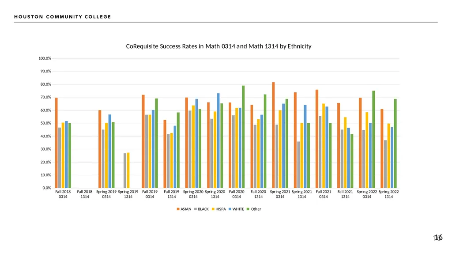The height and width of the screenshot is (254, 452).
Task: Select the WHITE legend label
Action: point(238,209)
